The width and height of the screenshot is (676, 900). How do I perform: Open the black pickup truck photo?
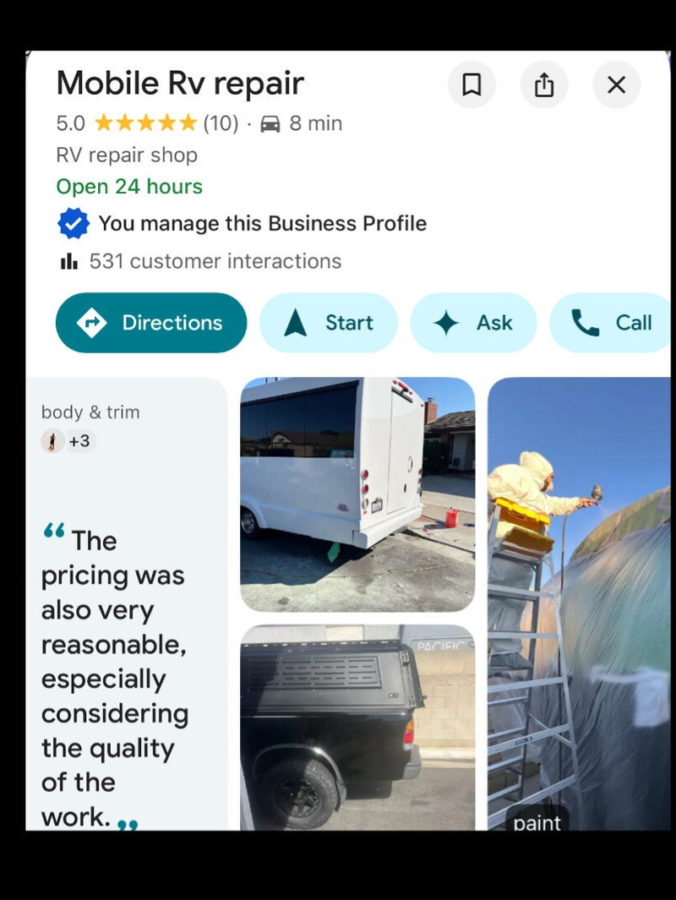tap(357, 728)
